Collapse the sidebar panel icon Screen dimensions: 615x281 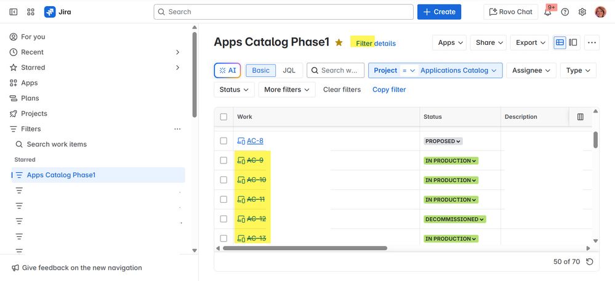pyautogui.click(x=14, y=12)
